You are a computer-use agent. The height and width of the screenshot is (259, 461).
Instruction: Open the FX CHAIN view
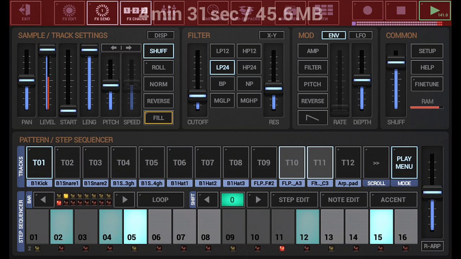[x=135, y=13]
